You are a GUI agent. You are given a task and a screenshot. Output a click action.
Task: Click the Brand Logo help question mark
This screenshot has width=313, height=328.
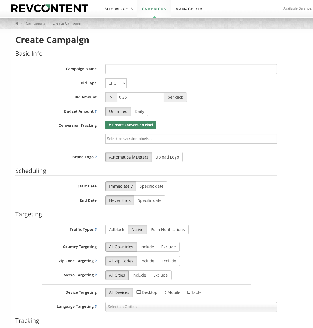[96, 157]
